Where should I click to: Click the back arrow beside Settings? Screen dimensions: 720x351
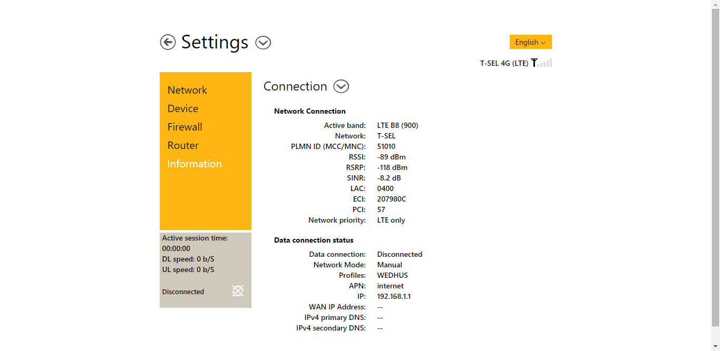point(168,42)
